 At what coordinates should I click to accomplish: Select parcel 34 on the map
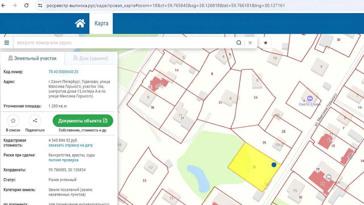(x=256, y=98)
